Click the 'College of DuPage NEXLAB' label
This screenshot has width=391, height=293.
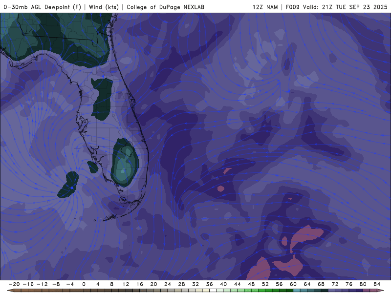point(165,7)
